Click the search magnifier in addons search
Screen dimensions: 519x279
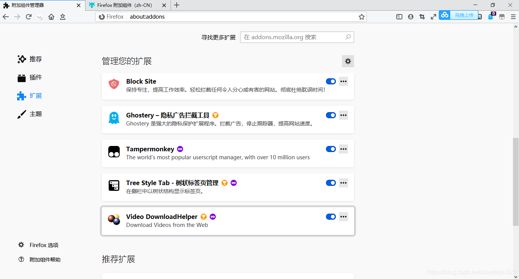click(x=348, y=37)
